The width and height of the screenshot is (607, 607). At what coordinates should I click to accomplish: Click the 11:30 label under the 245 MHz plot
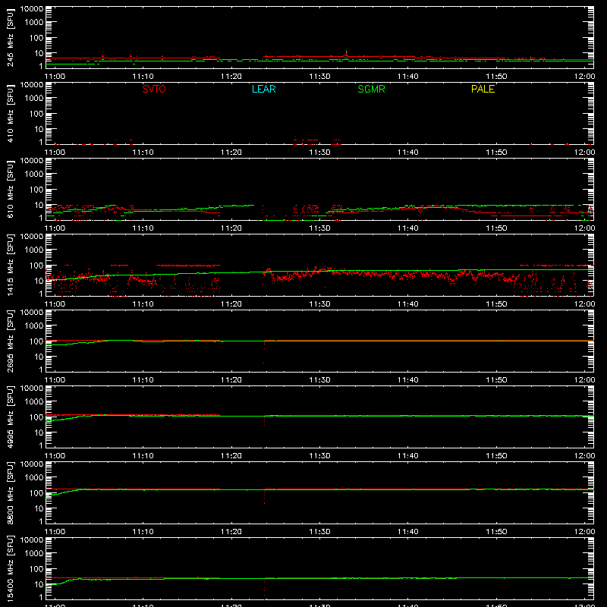[319, 77]
